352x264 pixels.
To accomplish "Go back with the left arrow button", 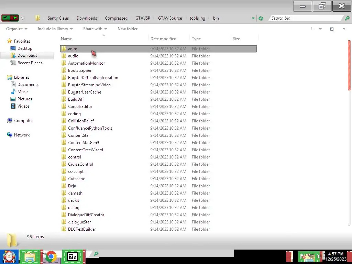I will point(5,18).
